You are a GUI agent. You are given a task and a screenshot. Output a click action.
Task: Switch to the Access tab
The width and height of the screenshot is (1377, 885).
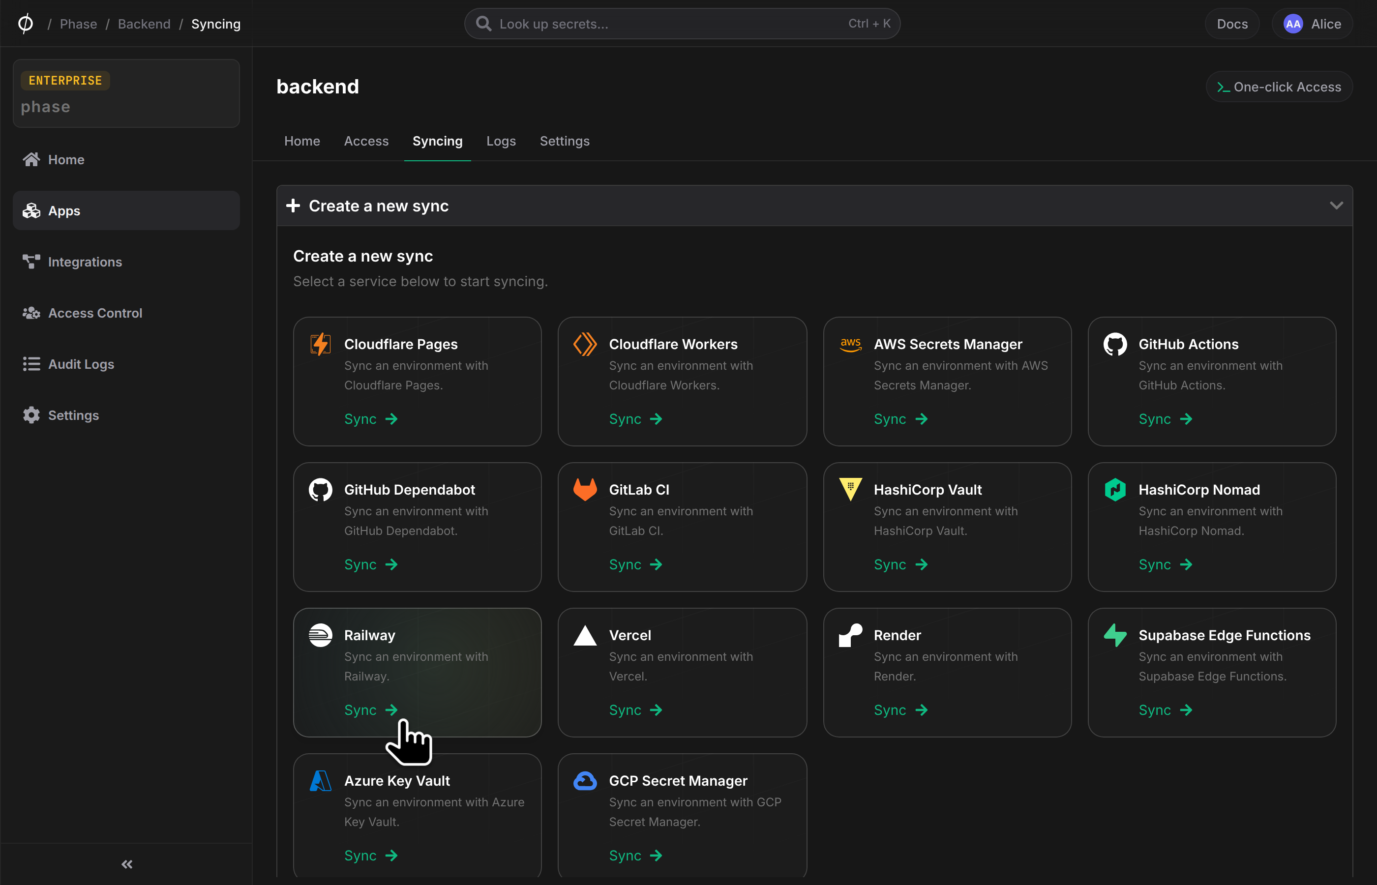[366, 141]
